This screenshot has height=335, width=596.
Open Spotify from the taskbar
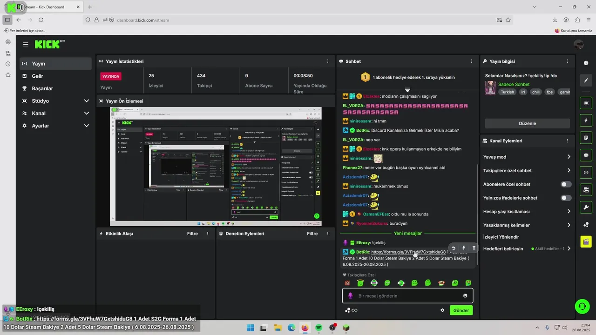[x=318, y=328]
